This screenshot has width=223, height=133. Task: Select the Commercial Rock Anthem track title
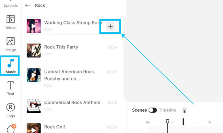[x=72, y=102]
